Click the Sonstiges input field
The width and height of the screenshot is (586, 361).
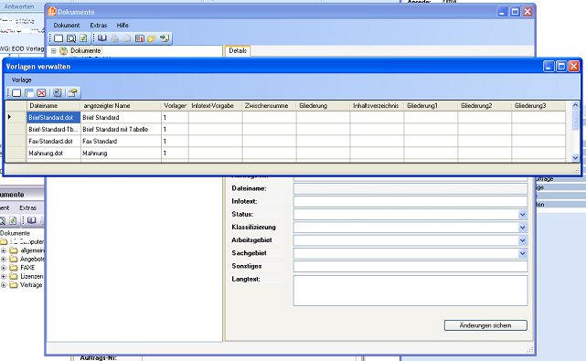410,267
